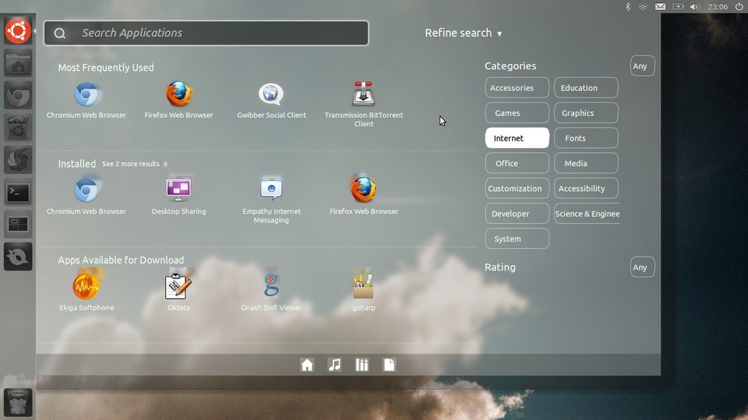Toggle the Accessories category filter

pos(517,88)
